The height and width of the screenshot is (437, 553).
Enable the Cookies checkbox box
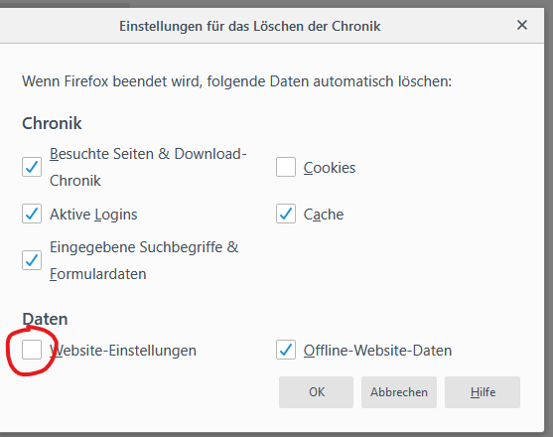[286, 167]
